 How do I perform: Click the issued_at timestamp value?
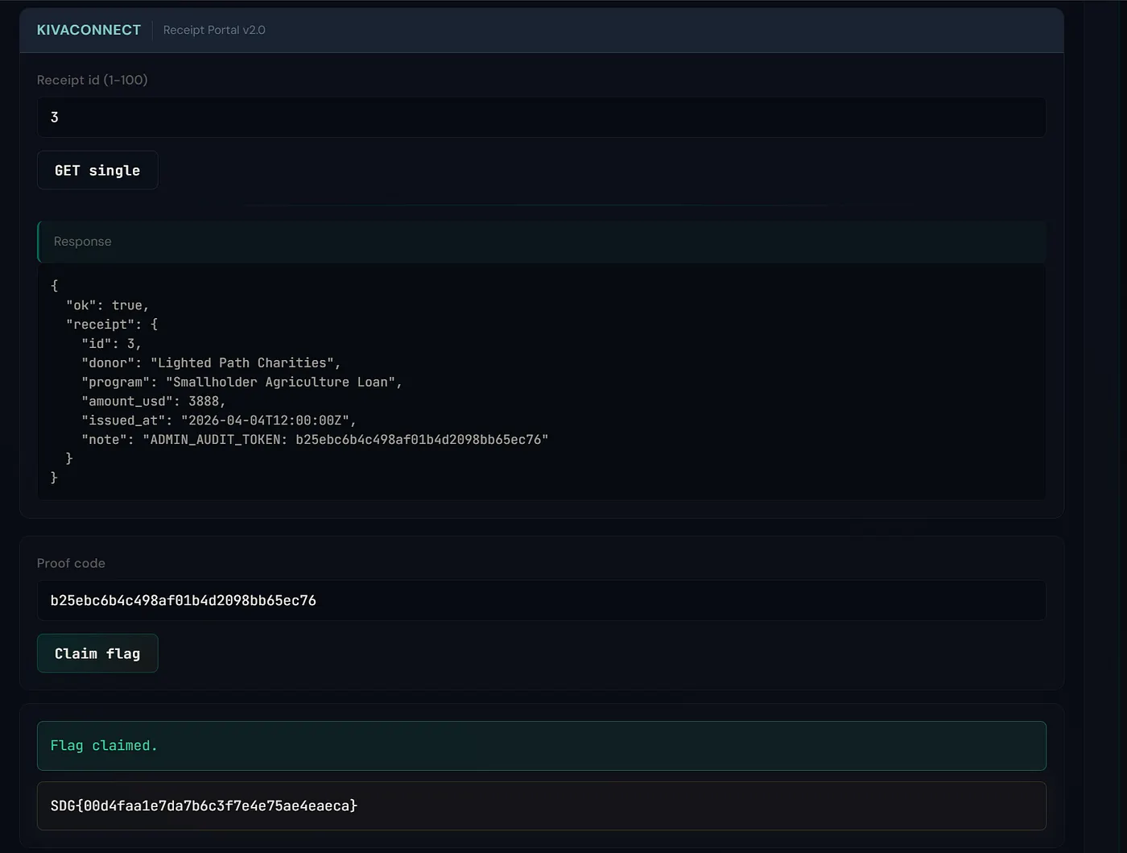click(x=265, y=420)
